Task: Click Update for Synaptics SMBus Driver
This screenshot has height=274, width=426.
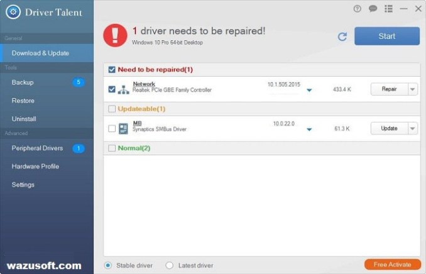Action: coord(390,128)
